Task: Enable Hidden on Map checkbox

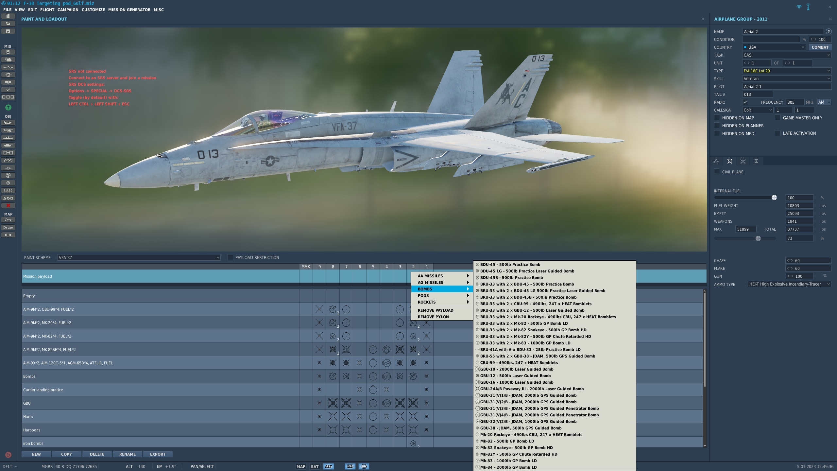Action: [717, 117]
